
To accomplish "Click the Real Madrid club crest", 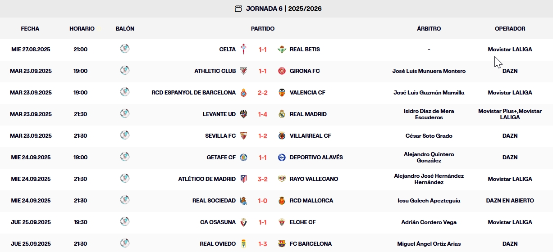I will (282, 114).
